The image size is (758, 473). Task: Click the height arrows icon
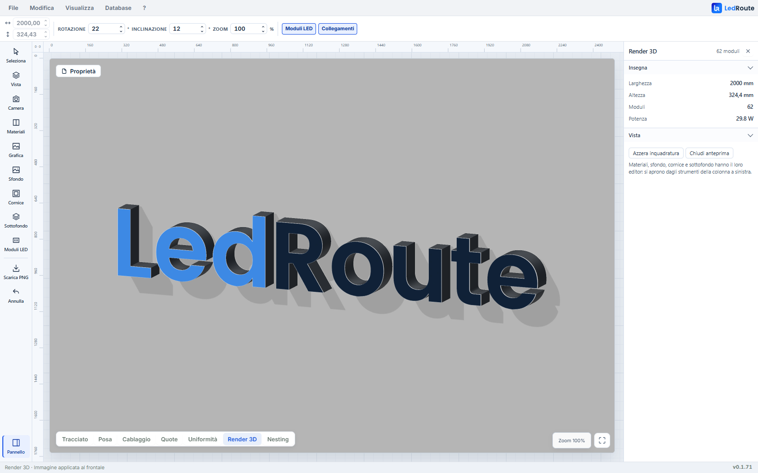[8, 34]
